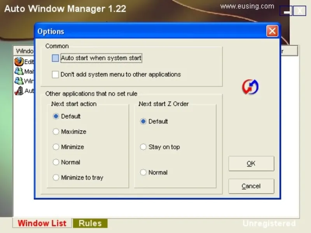This screenshot has width=311, height=233.
Task: Click the row with text starting "Wir"
Action: click(24, 81)
